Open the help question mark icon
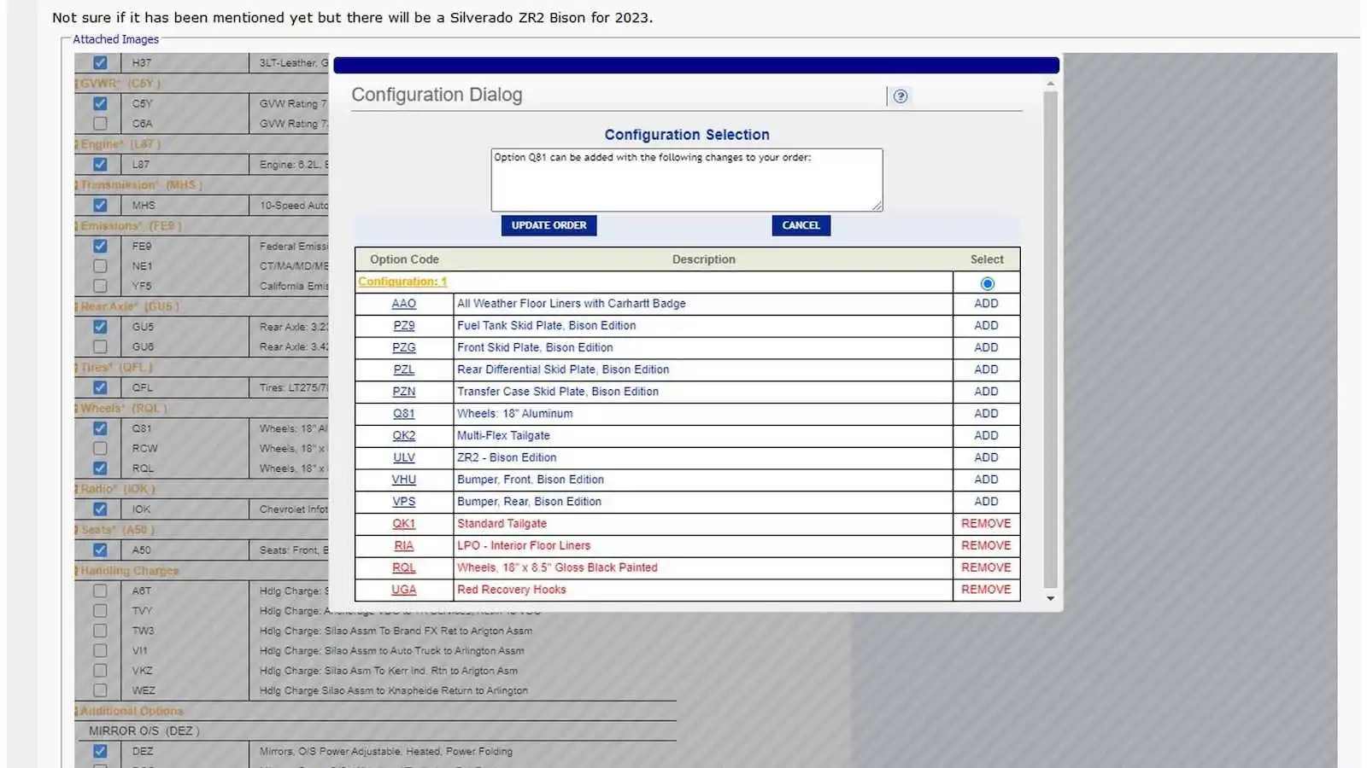 (901, 96)
